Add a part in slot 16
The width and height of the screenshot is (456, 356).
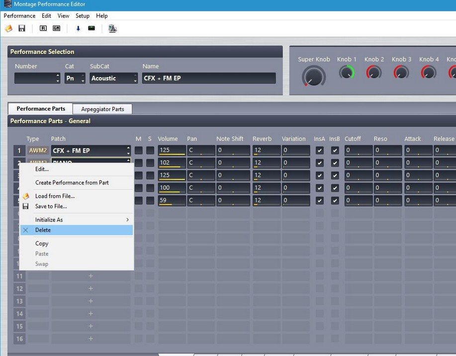coord(91,339)
